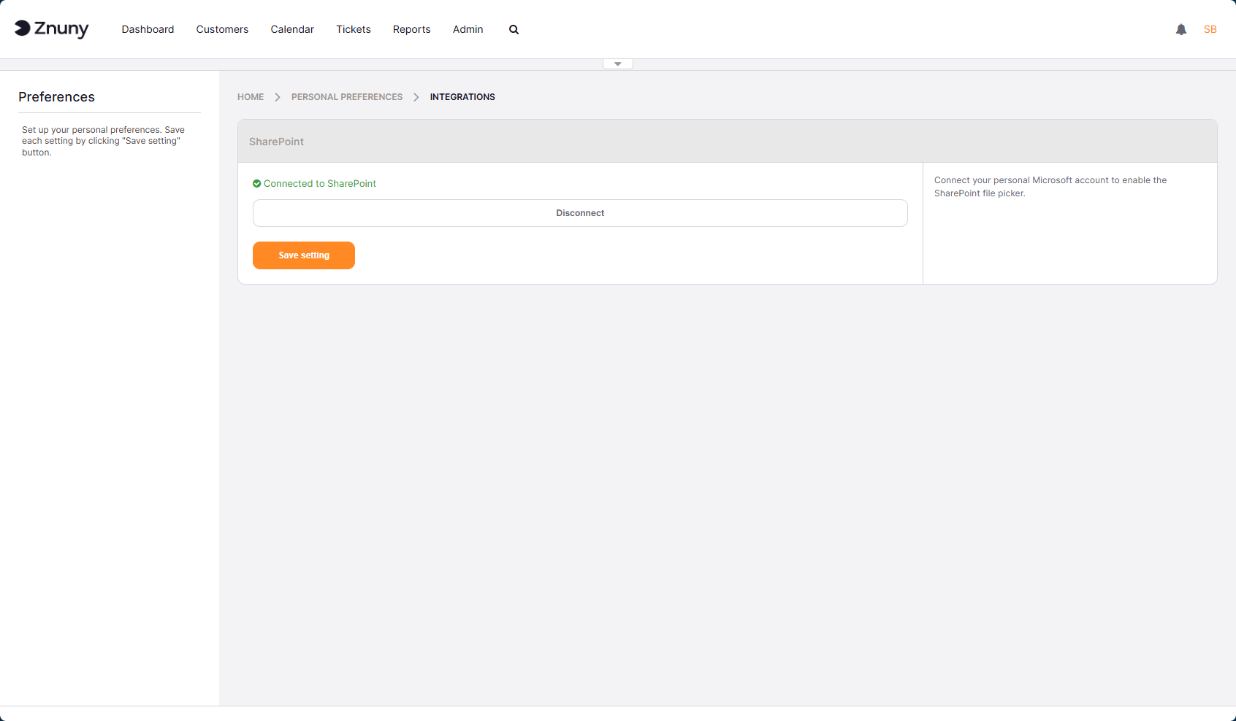Open the Dashboard menu
Viewport: 1236px width, 721px height.
[x=148, y=29]
